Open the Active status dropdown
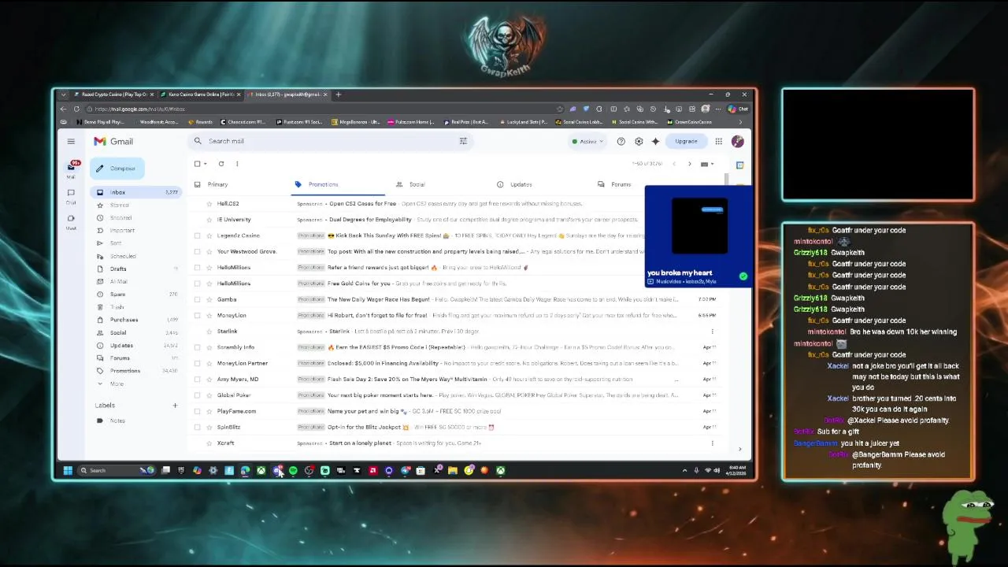 point(587,142)
